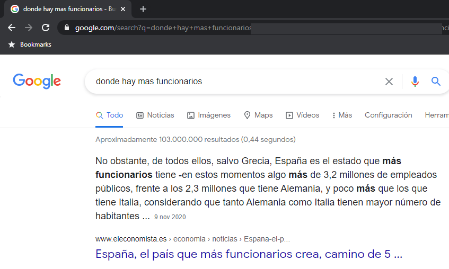Click the Bookmarks star icon

tap(12, 44)
